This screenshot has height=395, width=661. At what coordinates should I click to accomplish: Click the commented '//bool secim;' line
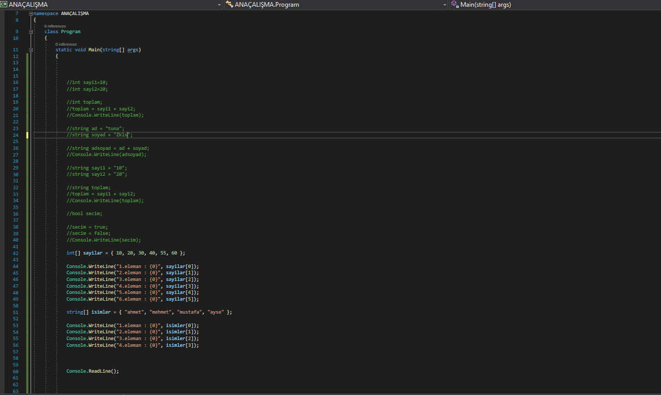(x=85, y=214)
